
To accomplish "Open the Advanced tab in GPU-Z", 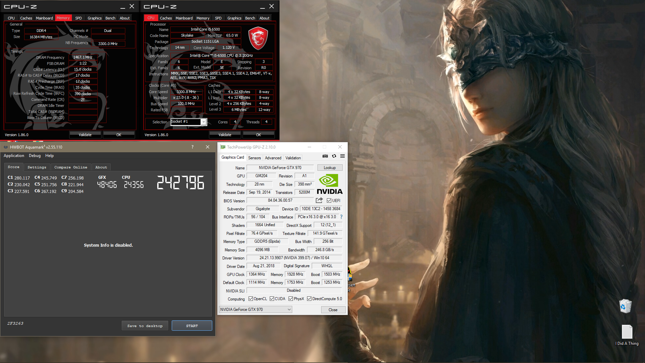I will tap(273, 158).
